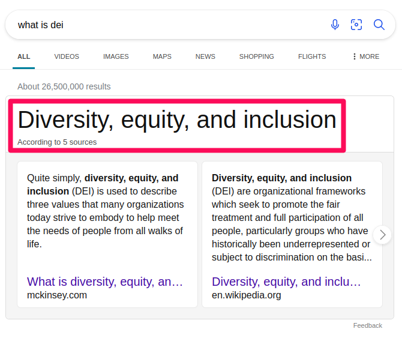Open visual search camera icon
Image resolution: width=402 pixels, height=338 pixels.
356,25
